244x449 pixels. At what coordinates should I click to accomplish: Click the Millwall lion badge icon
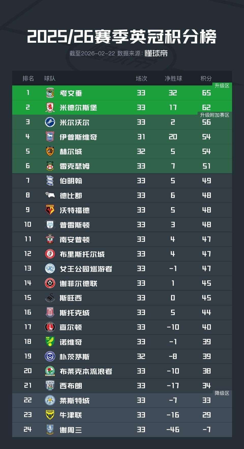pos(50,122)
